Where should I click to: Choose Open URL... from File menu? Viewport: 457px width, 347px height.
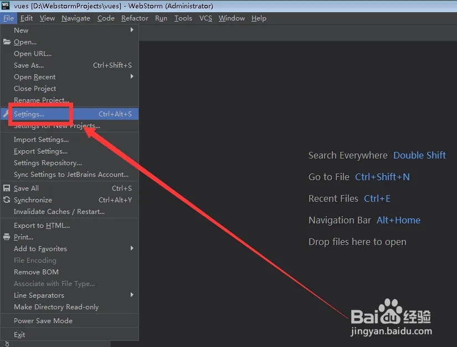tap(69, 54)
